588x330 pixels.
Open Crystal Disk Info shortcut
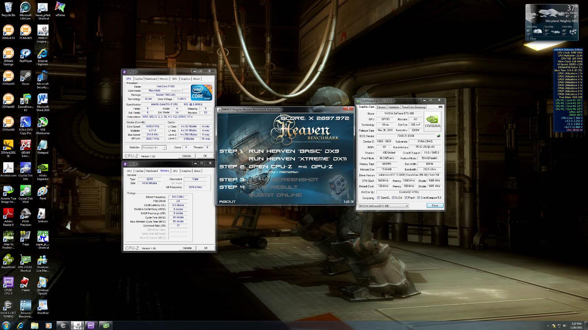pyautogui.click(x=25, y=172)
